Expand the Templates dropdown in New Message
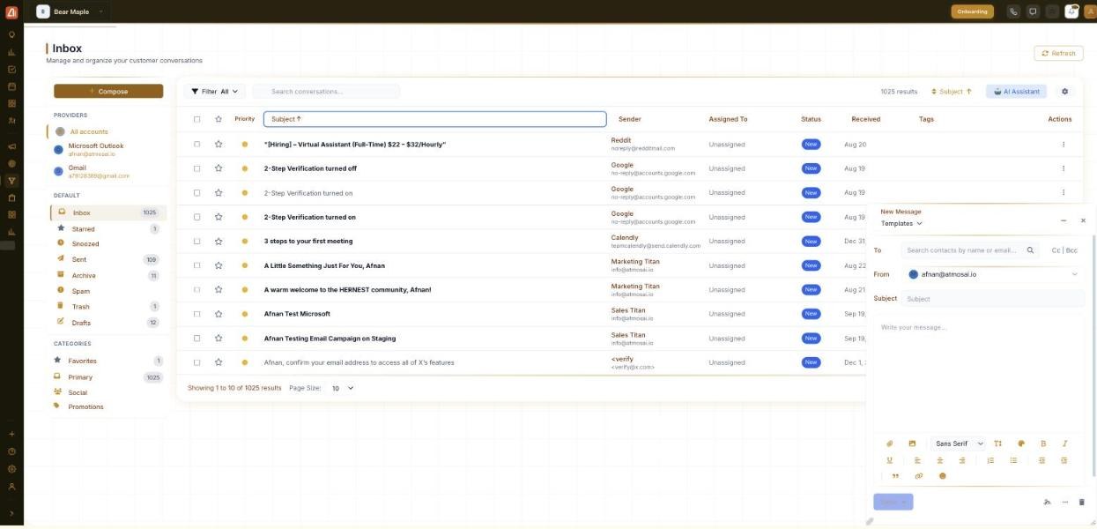This screenshot has height=529, width=1097. point(901,224)
